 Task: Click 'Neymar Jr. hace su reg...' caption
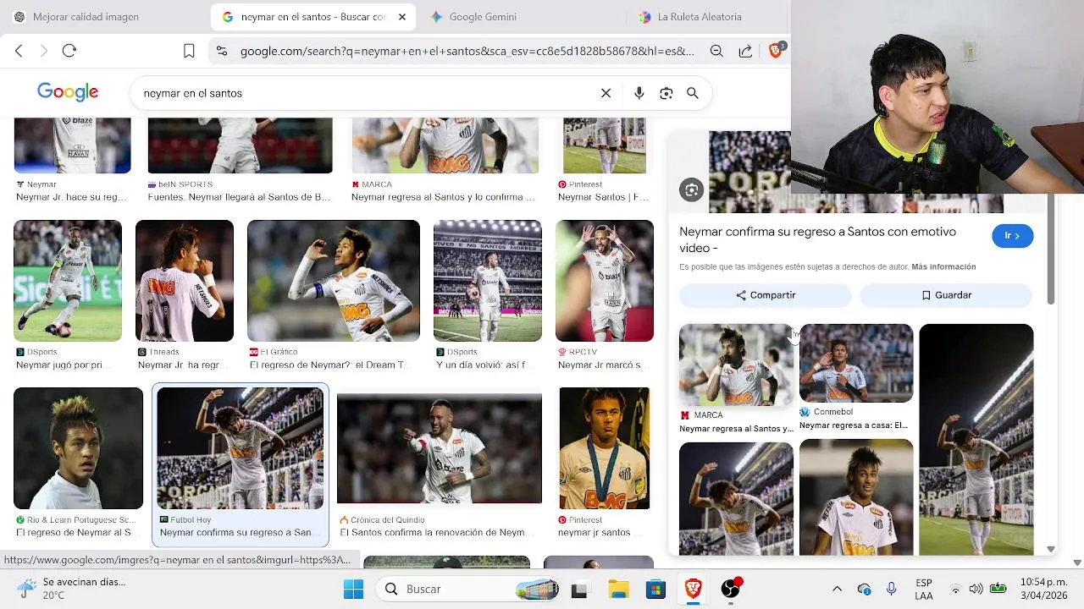click(x=71, y=197)
